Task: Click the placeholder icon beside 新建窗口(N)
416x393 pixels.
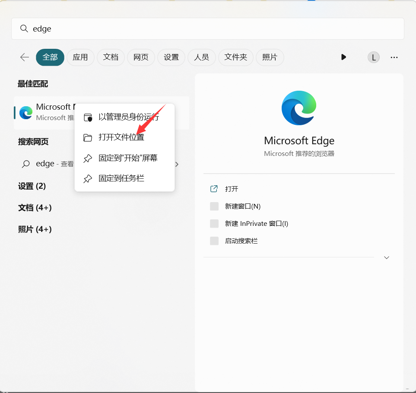Action: 214,206
